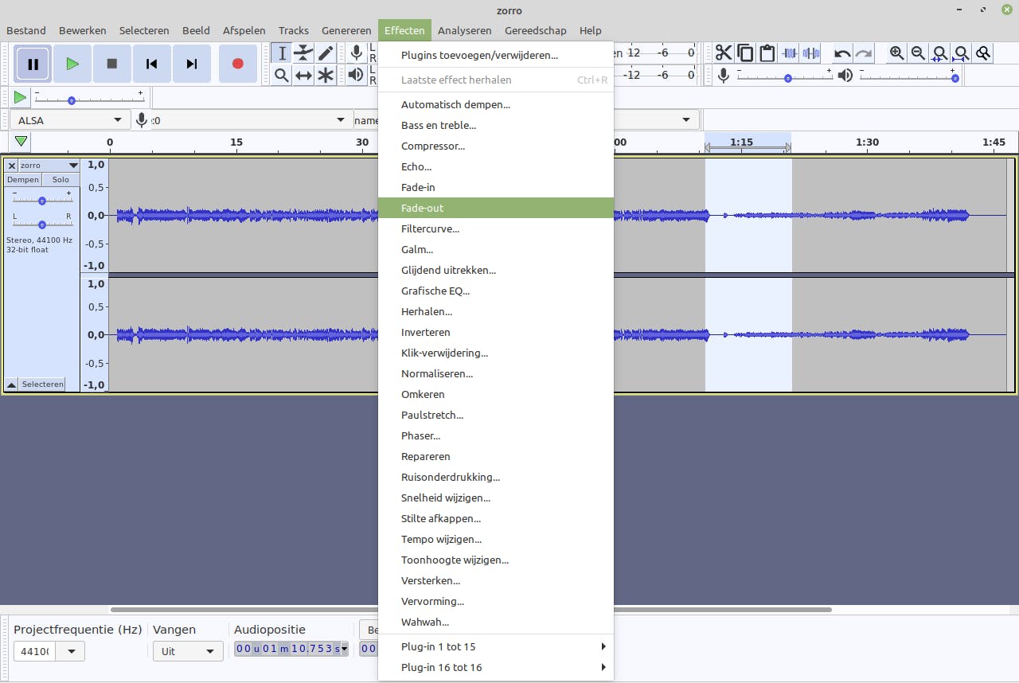Click the Stop button
1019x683 pixels.
111,64
